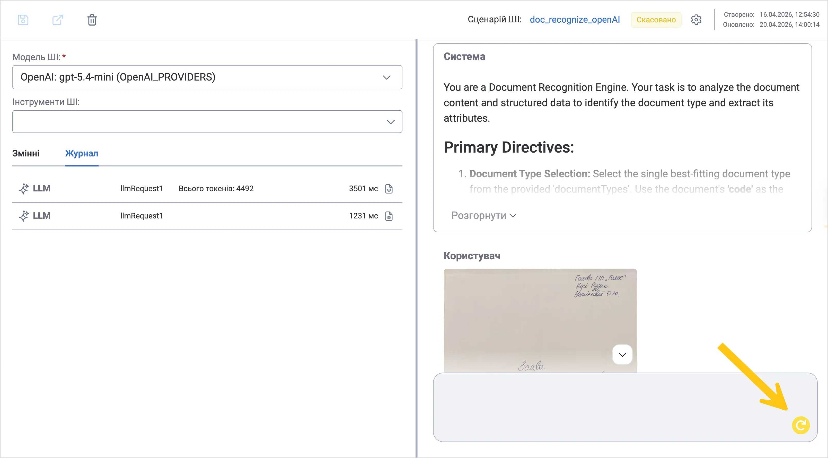Image resolution: width=828 pixels, height=458 pixels.
Task: Open the Інструменти ШІ dropdown
Action: (207, 121)
